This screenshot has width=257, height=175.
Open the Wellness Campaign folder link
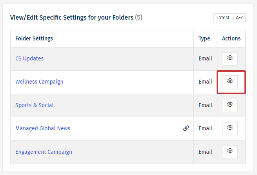tap(39, 82)
